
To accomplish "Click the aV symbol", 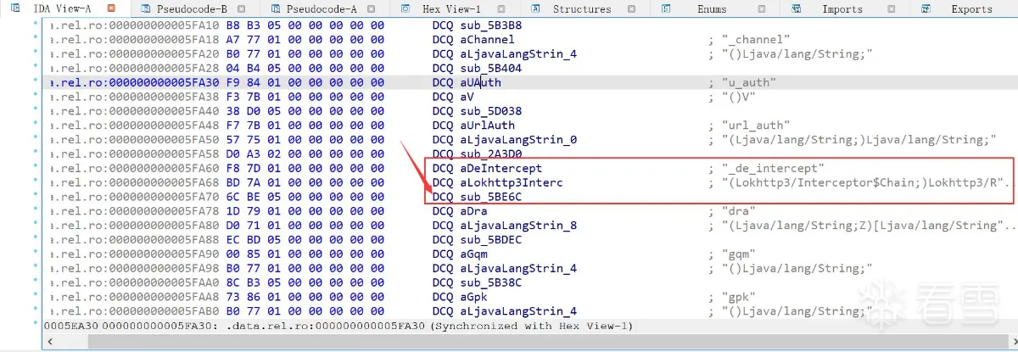I will (467, 97).
